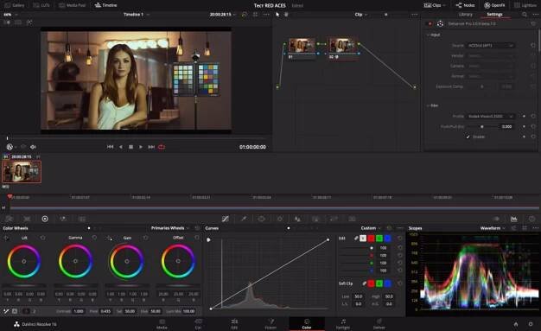The height and width of the screenshot is (331, 541).
Task: Click the search icon in OpenFX panel
Action: pos(524,15)
